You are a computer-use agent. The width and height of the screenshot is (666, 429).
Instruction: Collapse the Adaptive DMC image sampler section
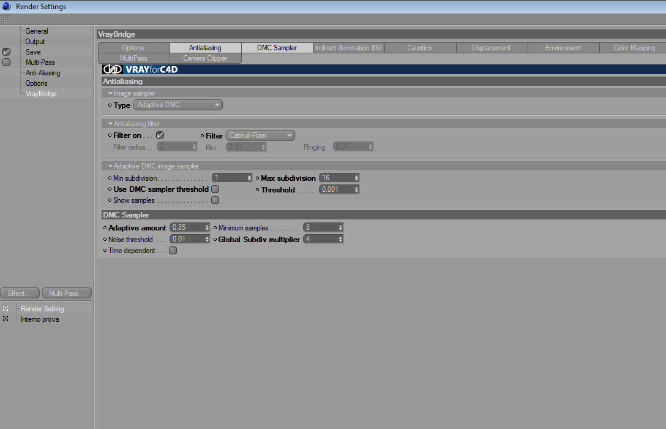110,166
